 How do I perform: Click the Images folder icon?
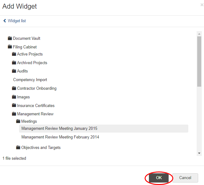[x=14, y=97]
